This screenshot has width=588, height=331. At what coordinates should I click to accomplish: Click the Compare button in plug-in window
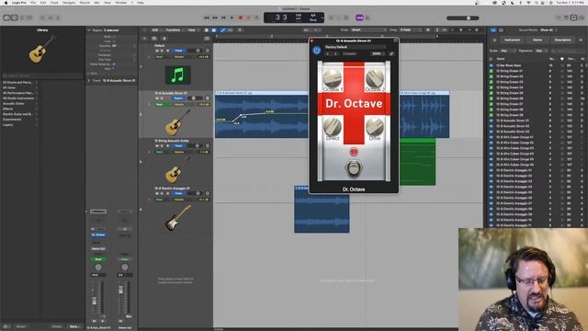click(x=349, y=53)
